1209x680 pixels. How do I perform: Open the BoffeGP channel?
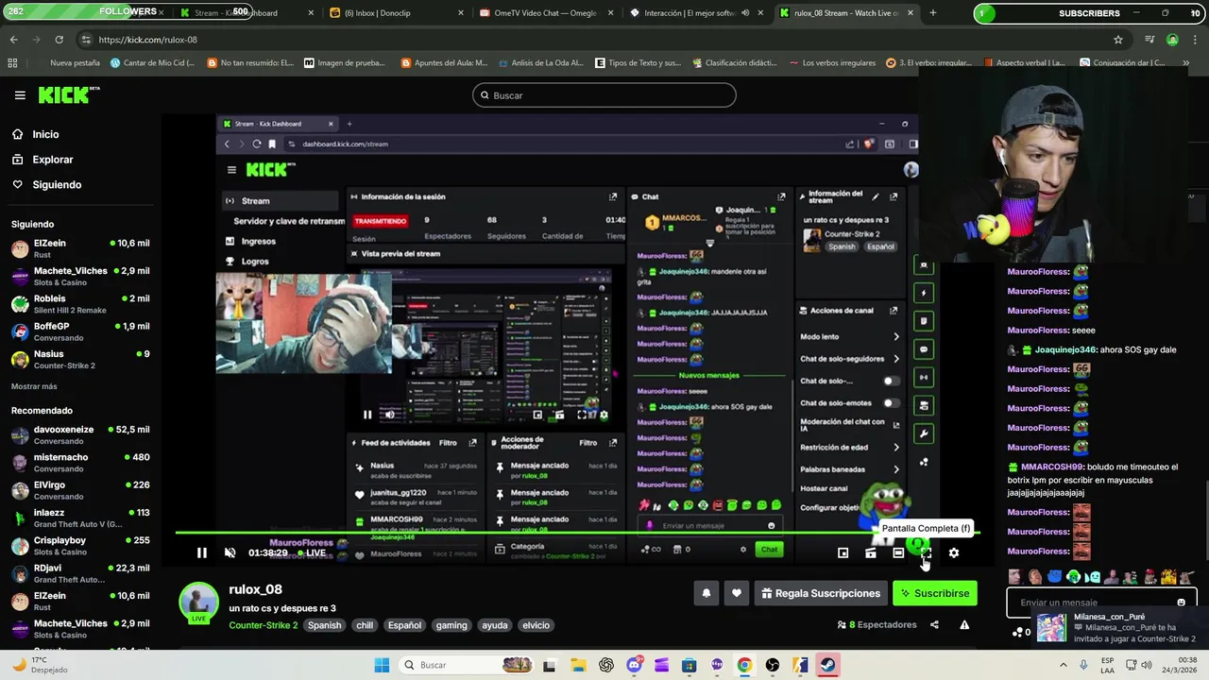(80, 331)
